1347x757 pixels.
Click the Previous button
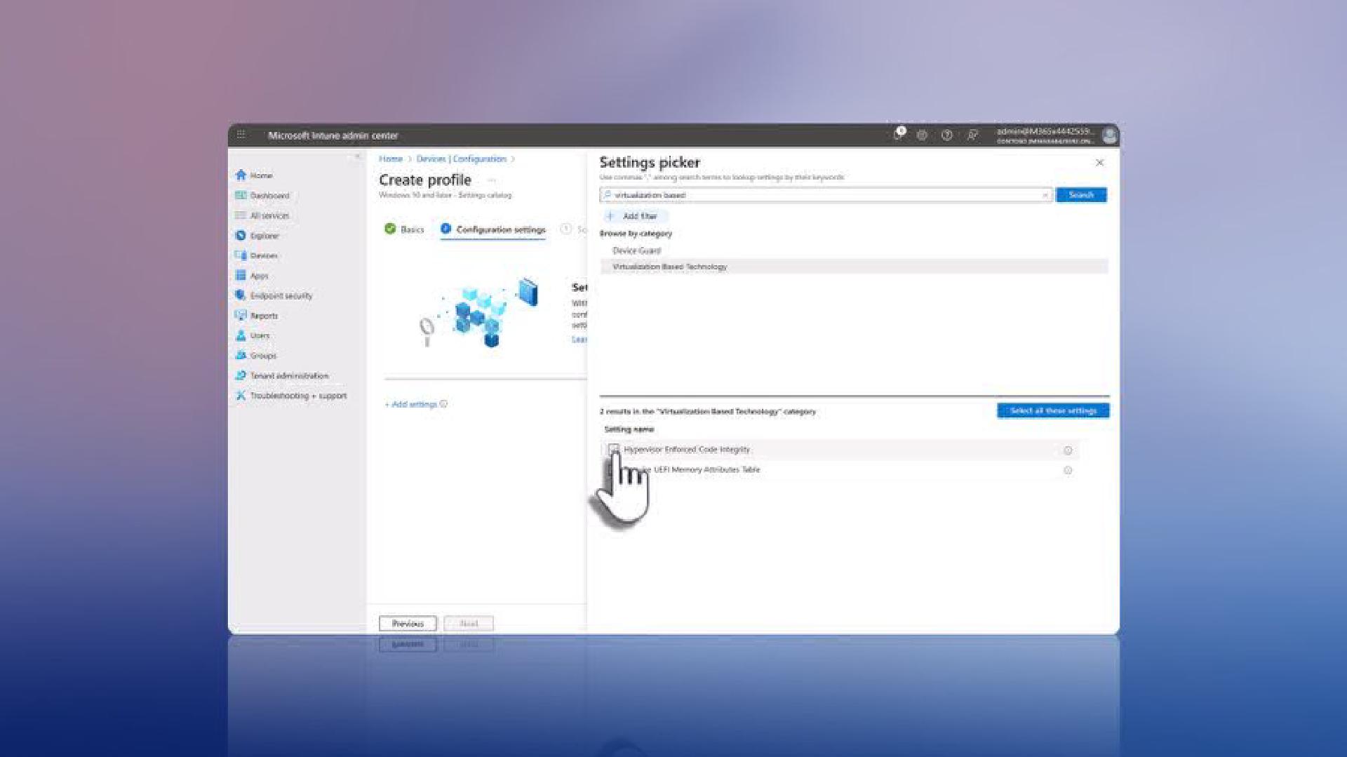pyautogui.click(x=408, y=623)
